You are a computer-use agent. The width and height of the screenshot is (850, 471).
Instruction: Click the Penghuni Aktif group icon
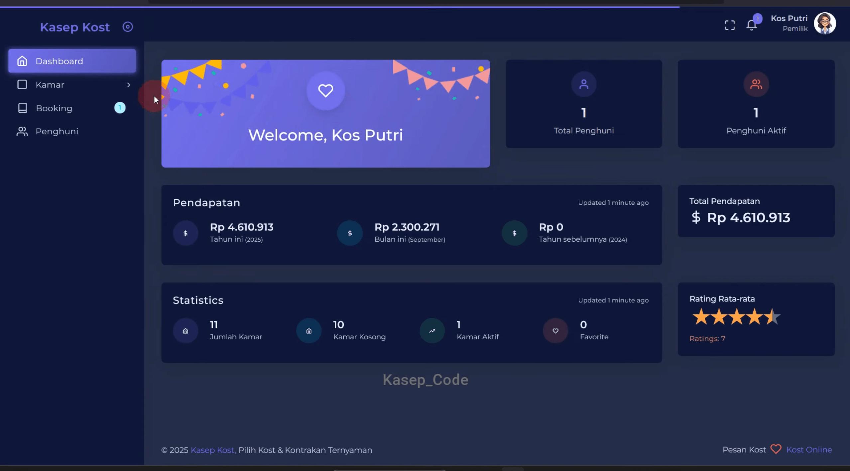click(756, 84)
